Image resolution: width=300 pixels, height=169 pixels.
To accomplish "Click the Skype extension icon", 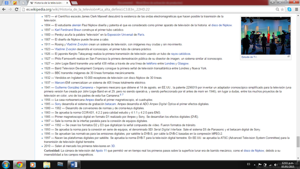I will 289,9.
